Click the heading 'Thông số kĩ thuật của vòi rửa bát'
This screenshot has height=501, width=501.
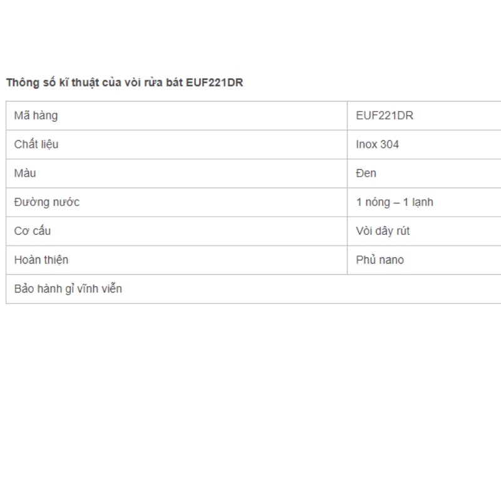tap(95, 83)
